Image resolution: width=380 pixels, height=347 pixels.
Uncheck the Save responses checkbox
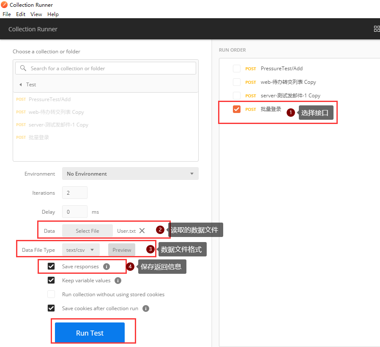pyautogui.click(x=51, y=266)
